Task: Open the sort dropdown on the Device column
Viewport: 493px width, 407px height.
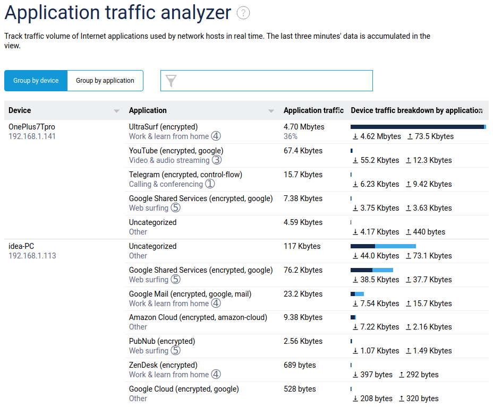Action: [116, 110]
